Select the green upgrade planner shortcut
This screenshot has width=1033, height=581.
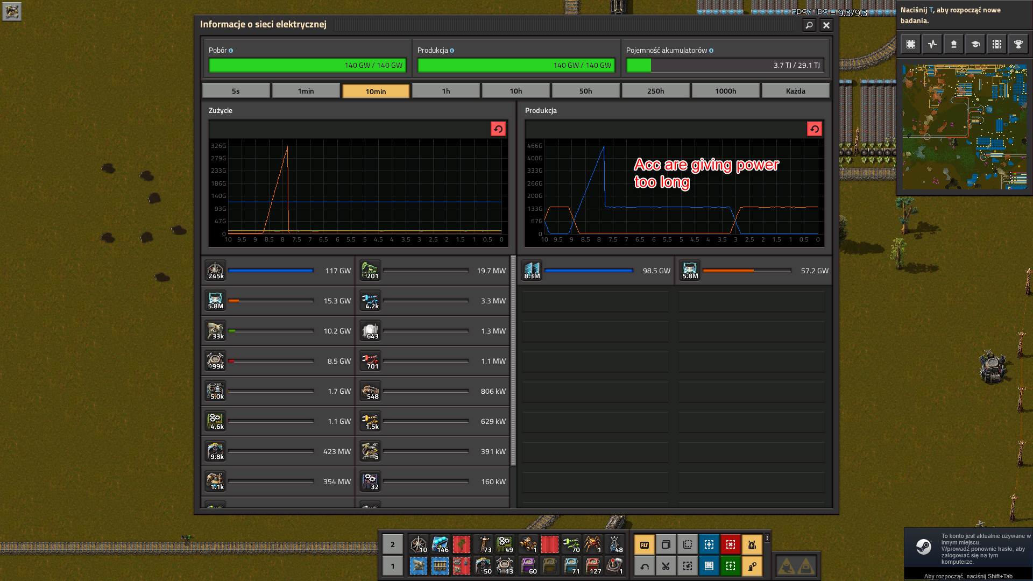coord(730,566)
